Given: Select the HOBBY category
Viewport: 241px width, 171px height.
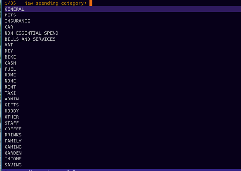Looking at the screenshot, I should 11,111.
